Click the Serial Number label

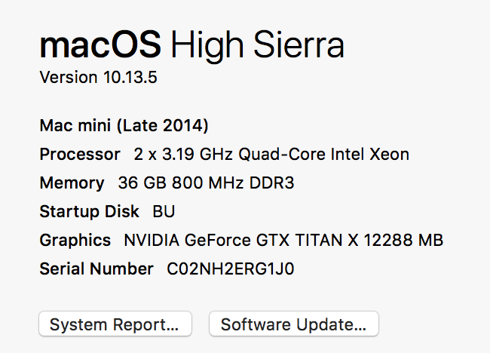tap(96, 269)
